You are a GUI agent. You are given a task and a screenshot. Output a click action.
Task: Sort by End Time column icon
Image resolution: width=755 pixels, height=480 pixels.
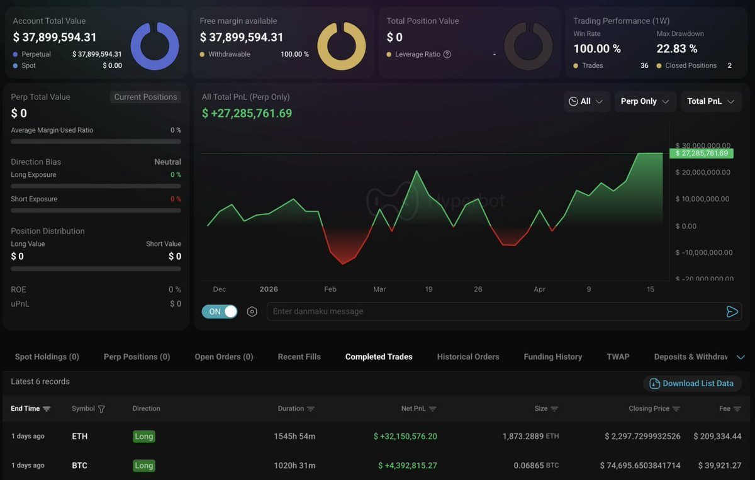[47, 409]
